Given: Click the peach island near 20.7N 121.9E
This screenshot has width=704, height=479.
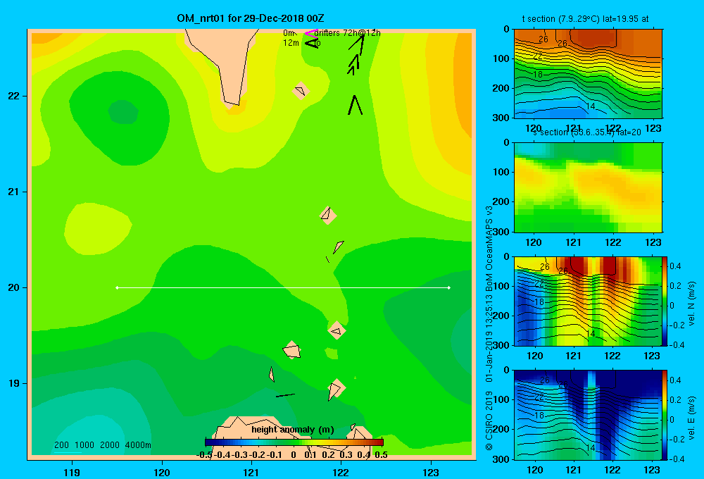Looking at the screenshot, I should [x=328, y=216].
